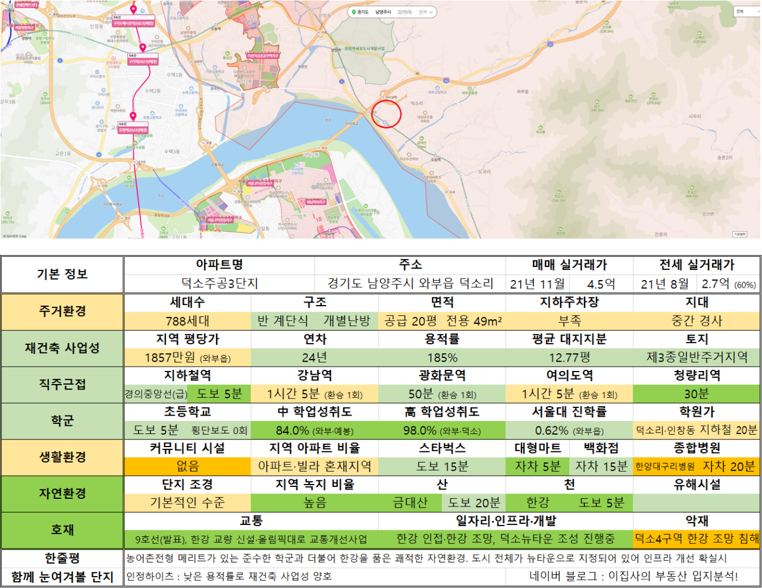Click the 다산지금공공주택지구 pink label

(x=263, y=56)
